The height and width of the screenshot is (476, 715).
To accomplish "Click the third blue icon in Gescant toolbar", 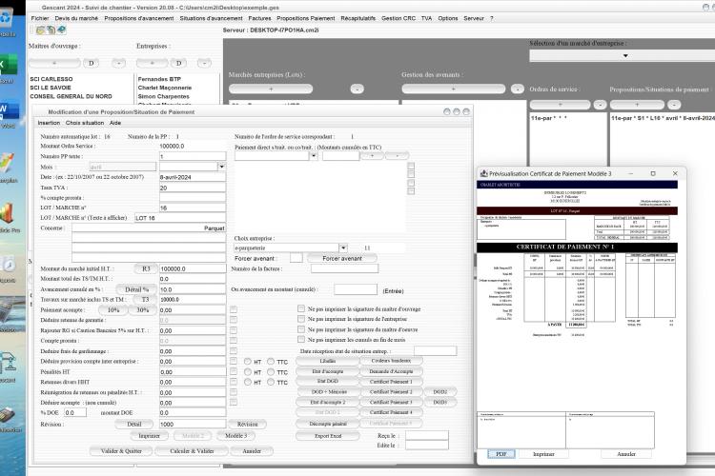I will [x=61, y=30].
